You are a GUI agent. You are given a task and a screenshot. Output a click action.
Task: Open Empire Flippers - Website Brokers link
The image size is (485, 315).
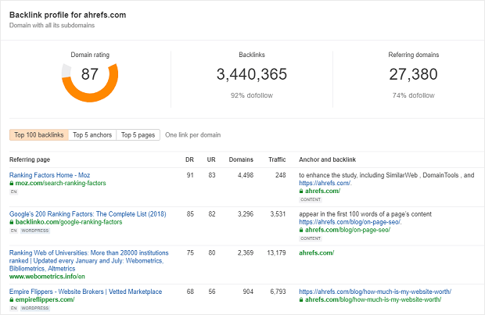pos(85,292)
